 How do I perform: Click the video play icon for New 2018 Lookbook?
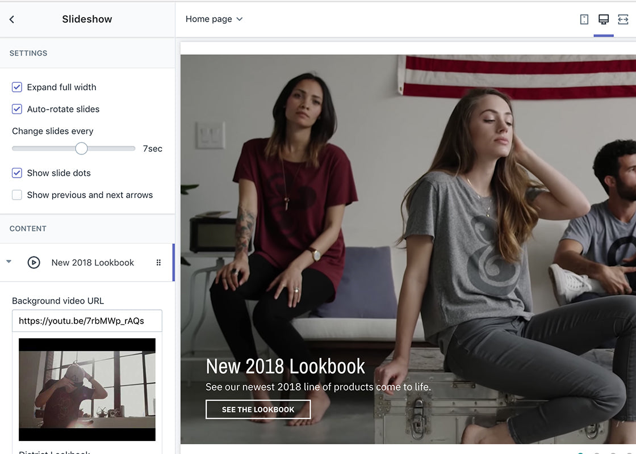[x=34, y=263]
